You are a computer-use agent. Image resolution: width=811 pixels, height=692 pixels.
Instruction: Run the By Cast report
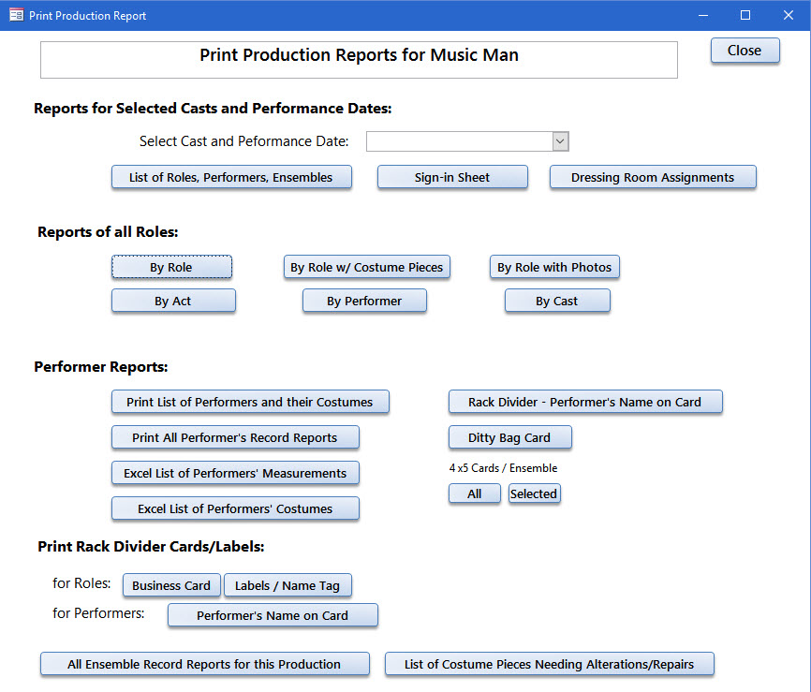[x=557, y=301]
